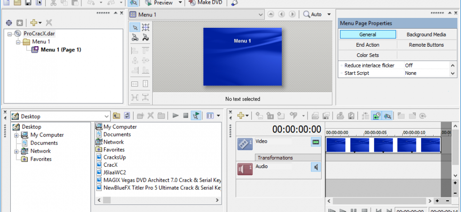Click the Make DVD toolbar button
The image size is (461, 212).
tap(206, 3)
